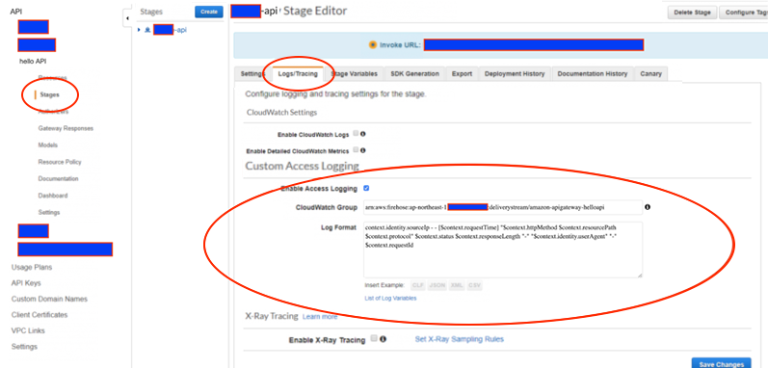This screenshot has width=768, height=368.
Task: Click the API heading in sidebar
Action: (16, 11)
